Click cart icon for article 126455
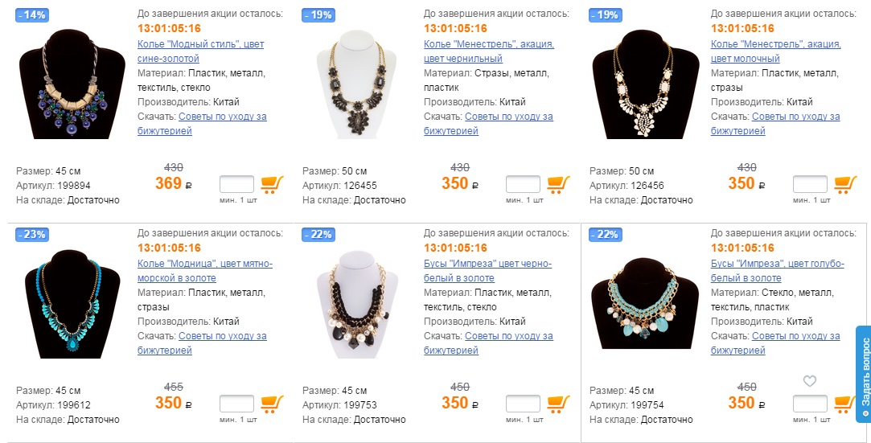 (558, 185)
